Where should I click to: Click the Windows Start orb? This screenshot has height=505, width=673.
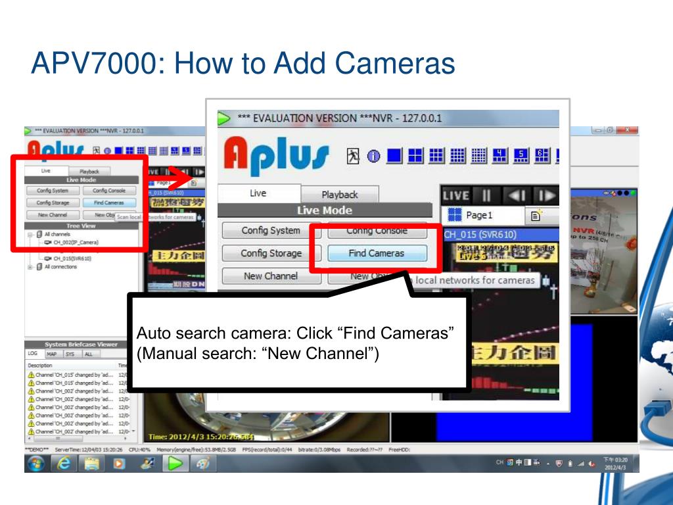click(x=36, y=464)
